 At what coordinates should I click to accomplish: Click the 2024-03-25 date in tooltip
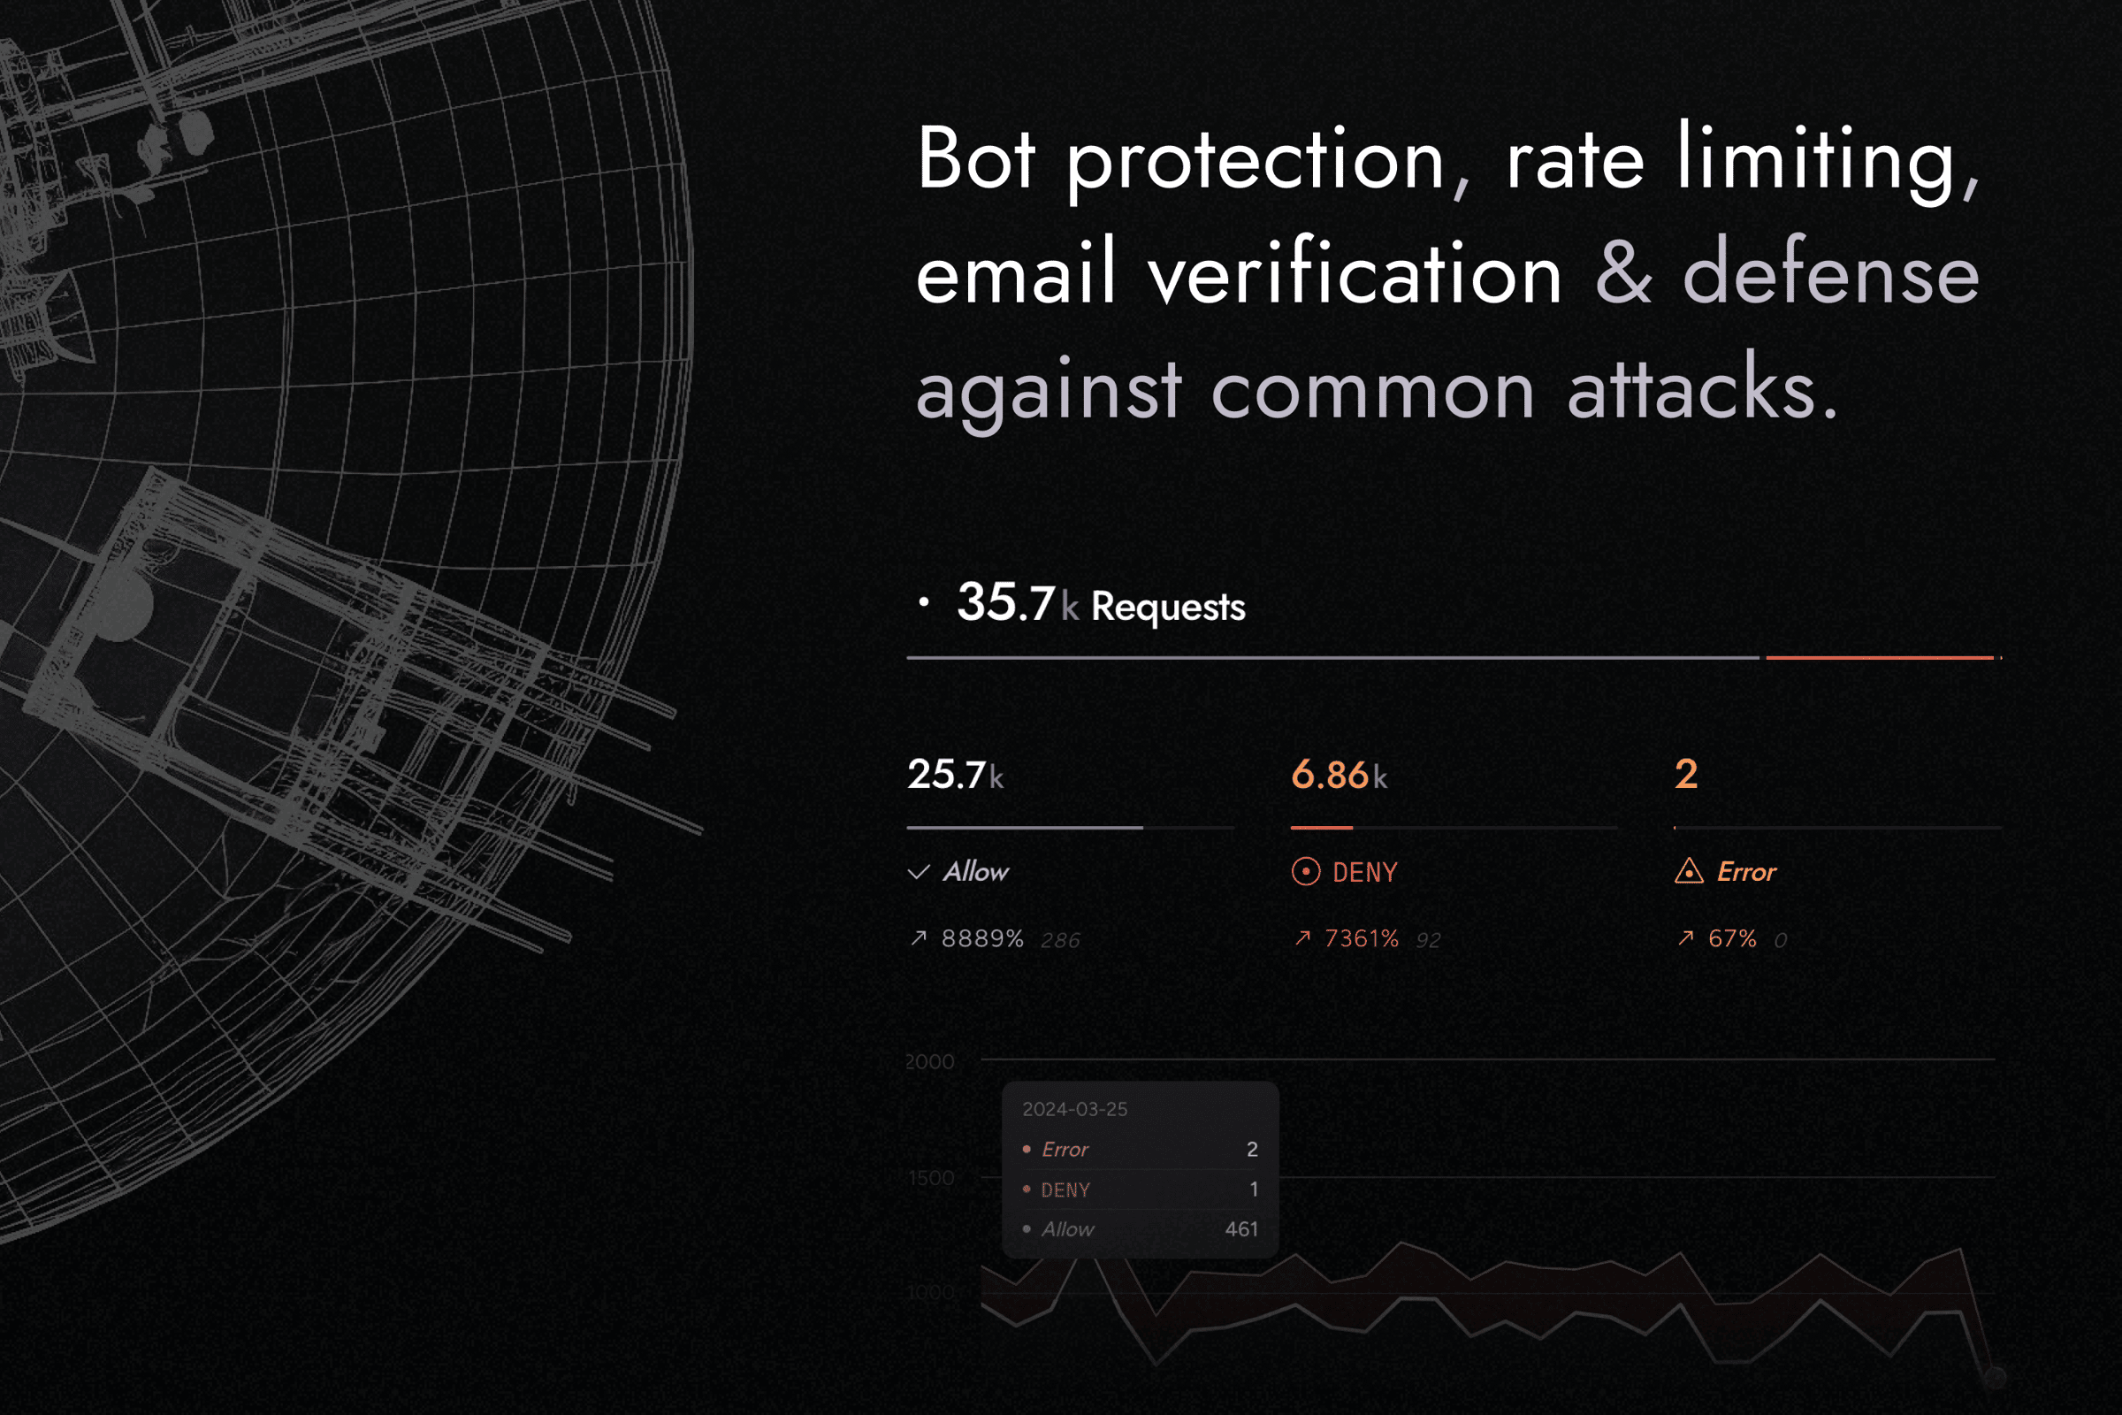point(1074,1109)
